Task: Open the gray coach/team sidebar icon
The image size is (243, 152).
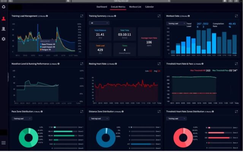Action: pos(3,29)
